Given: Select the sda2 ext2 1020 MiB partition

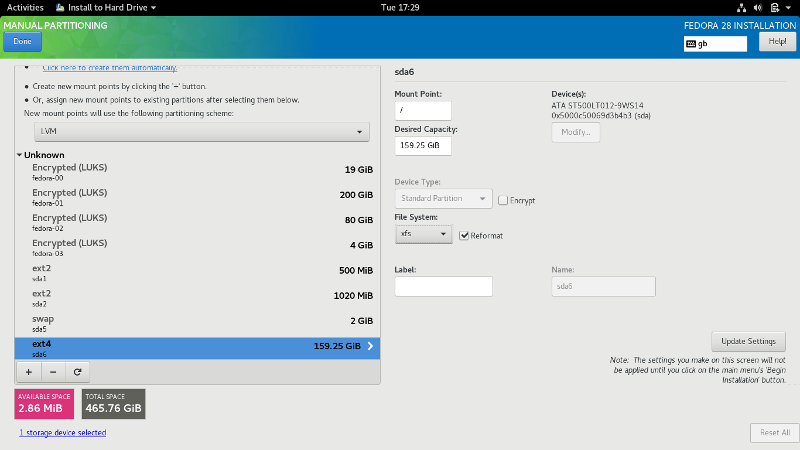Looking at the screenshot, I should (x=197, y=299).
